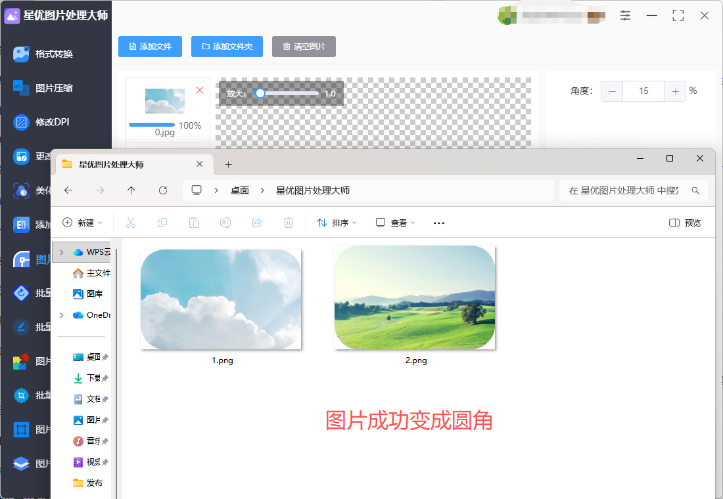This screenshot has height=499, width=723.
Task: Select 图片压缩 in the app sidebar
Action: pyautogui.click(x=43, y=88)
